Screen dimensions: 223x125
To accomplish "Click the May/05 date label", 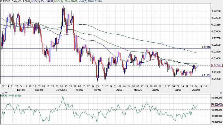I will pos(138,90).
